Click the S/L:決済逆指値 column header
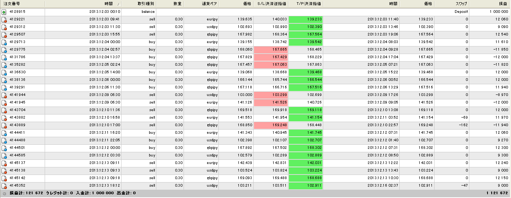 271,4
